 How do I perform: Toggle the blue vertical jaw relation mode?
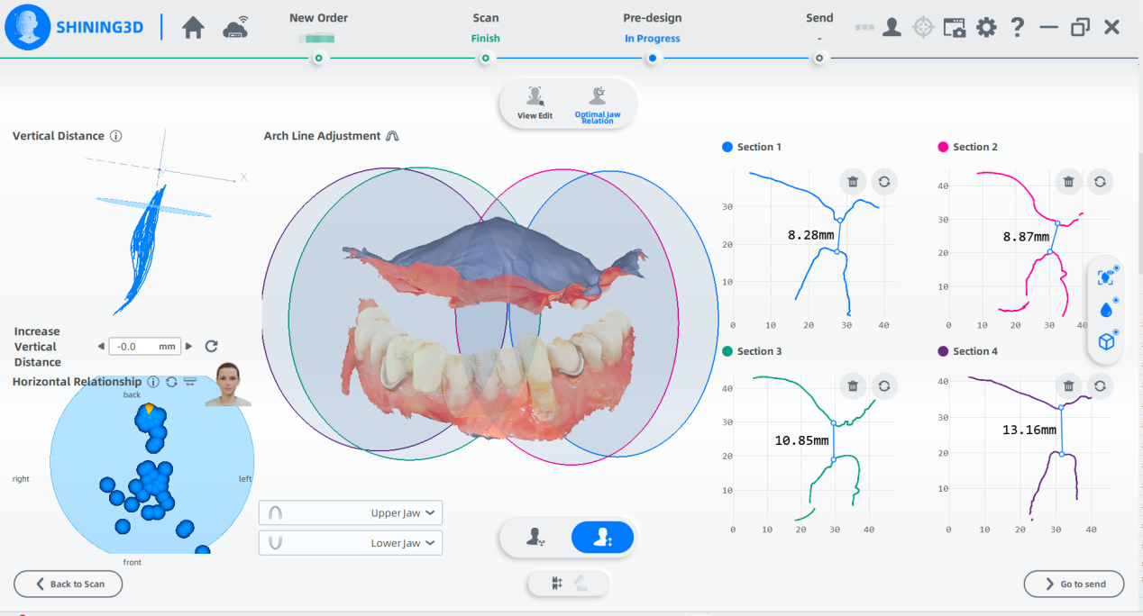tap(602, 538)
